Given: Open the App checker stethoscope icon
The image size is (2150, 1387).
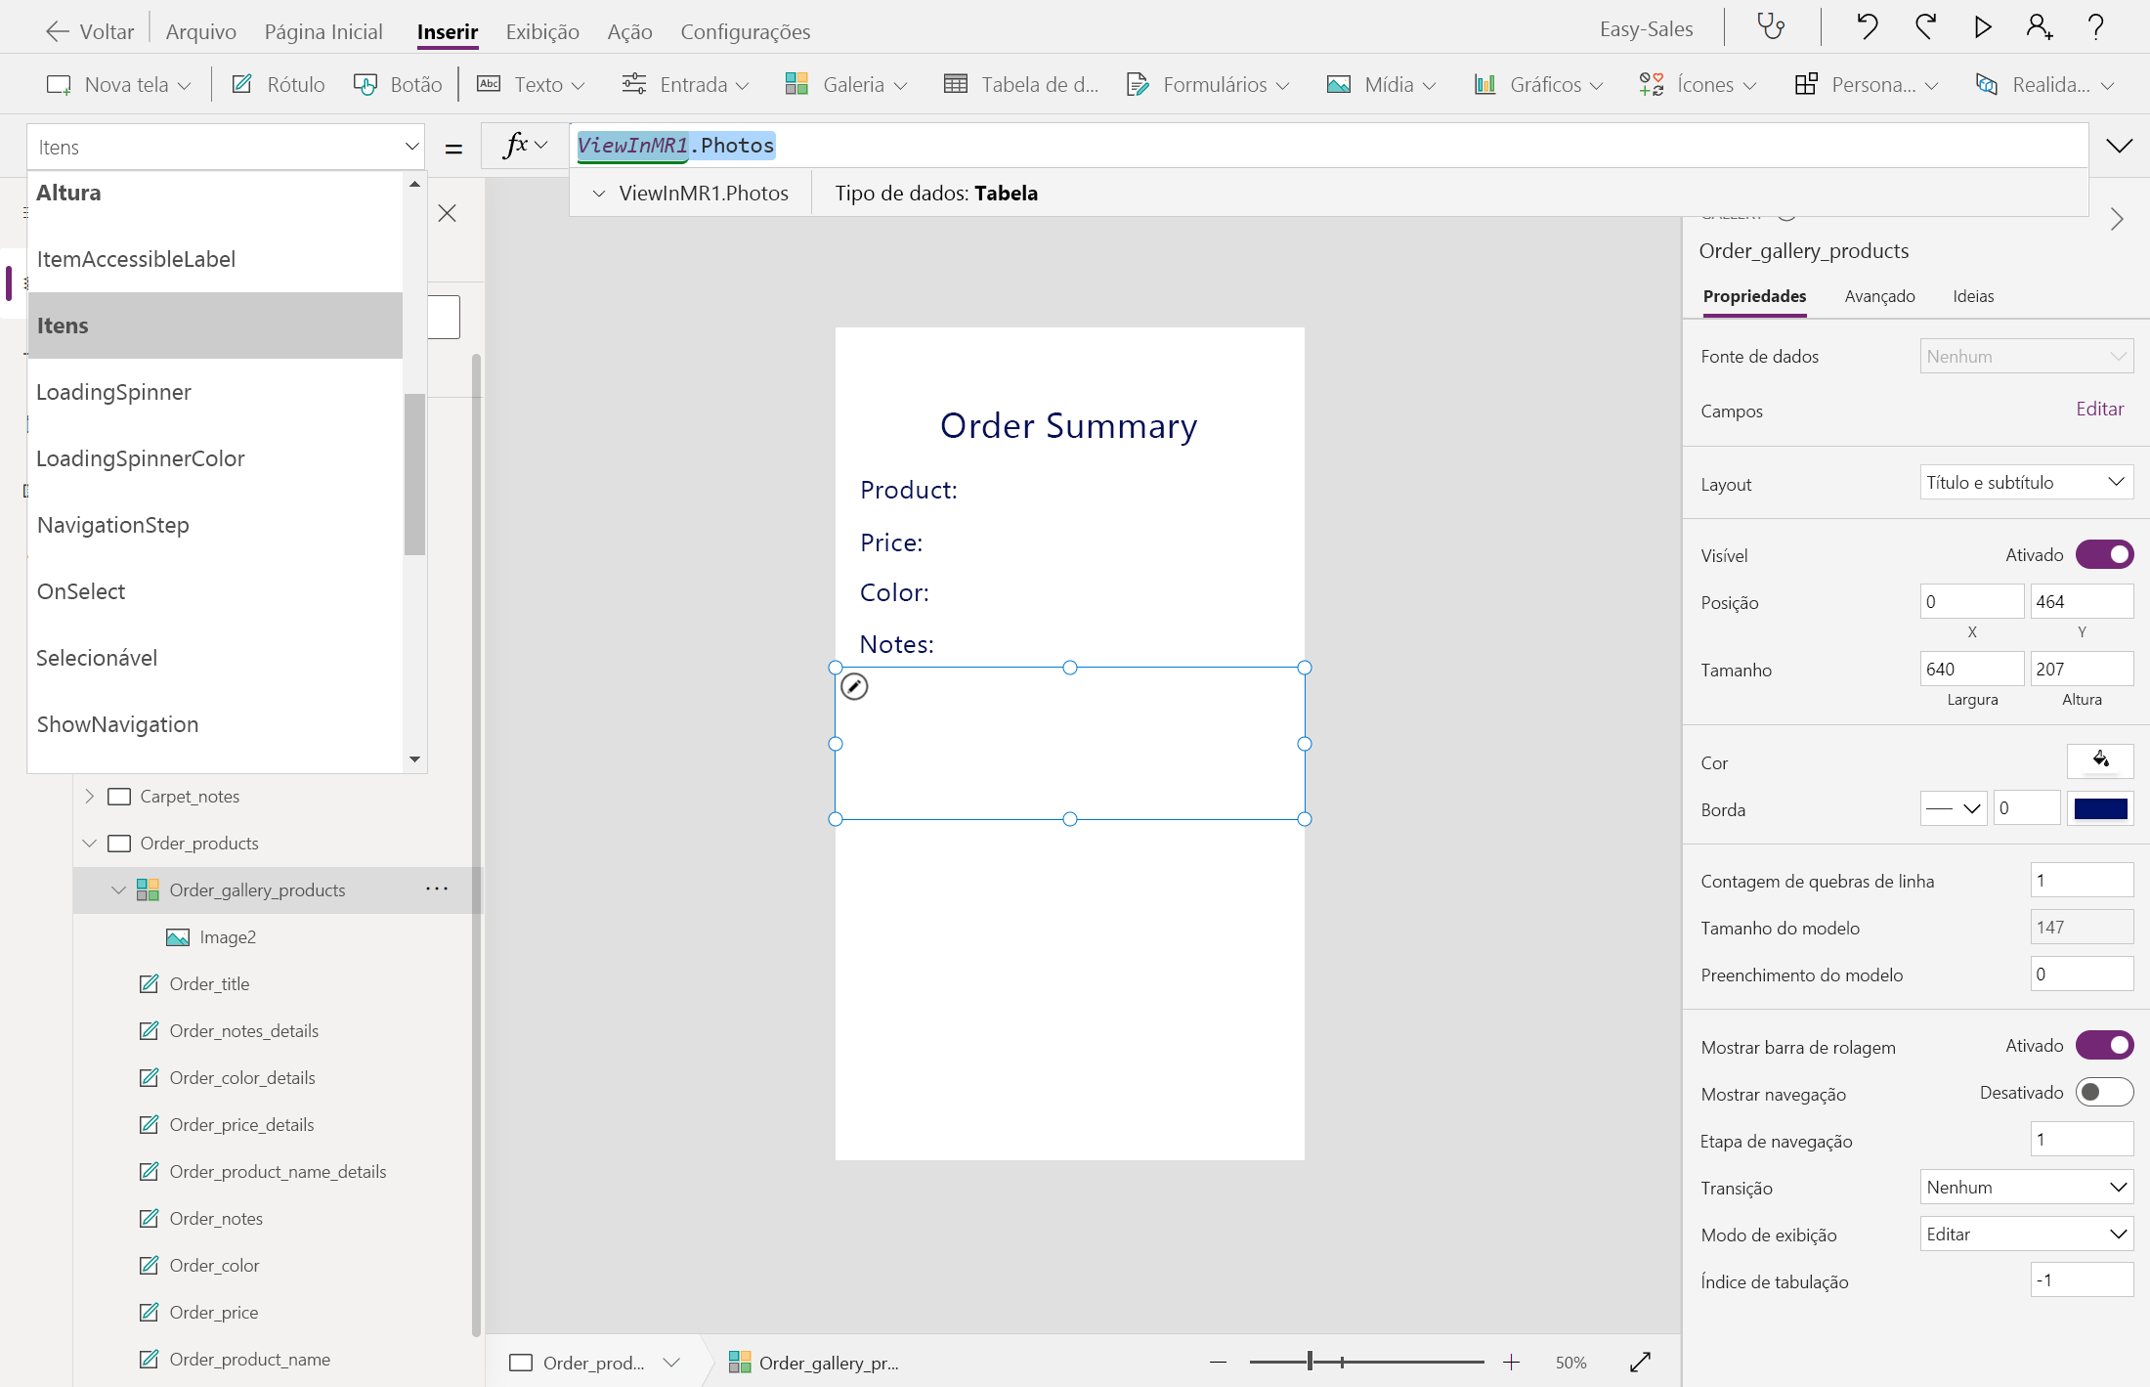Looking at the screenshot, I should [1770, 26].
